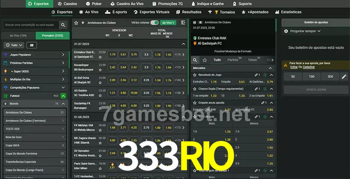This screenshot has height=179, width=350.
Task: Select the Ao Vivo (104) tab
Action: pos(18,35)
